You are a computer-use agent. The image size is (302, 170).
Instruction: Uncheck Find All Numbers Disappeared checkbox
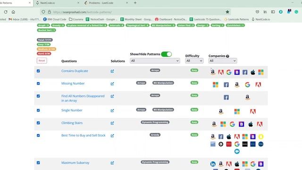(38, 96)
